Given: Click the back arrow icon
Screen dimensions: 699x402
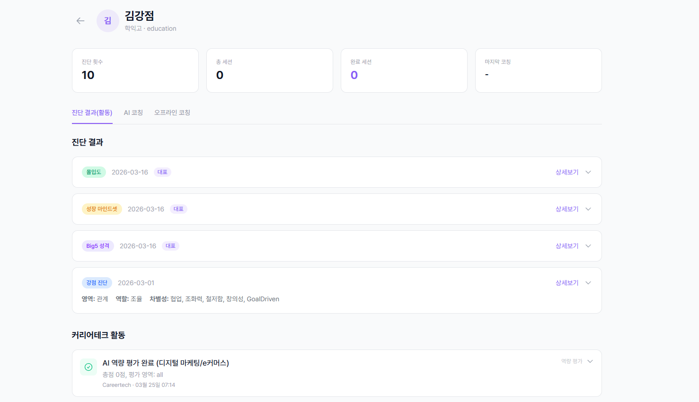Looking at the screenshot, I should pyautogui.click(x=80, y=21).
